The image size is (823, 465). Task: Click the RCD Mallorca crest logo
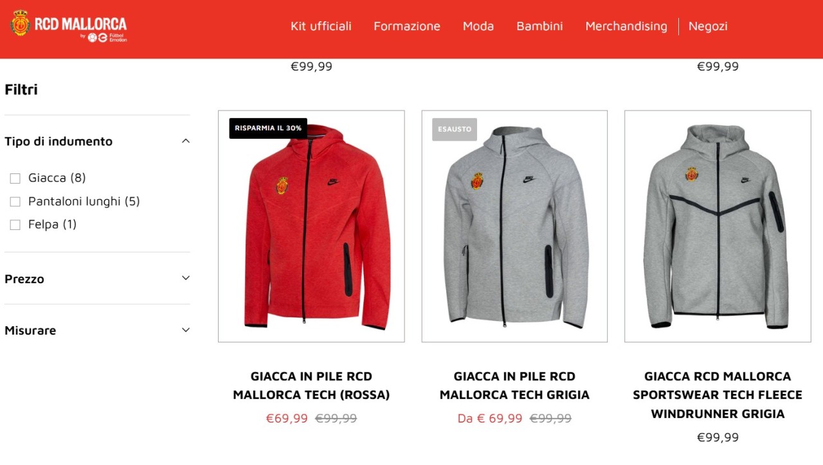21,24
